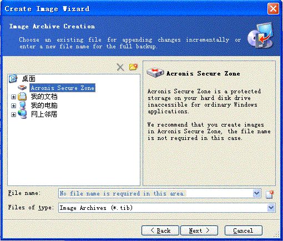Click the 网上邻居 network icon
Screen dimensions: 283x241
click(22, 114)
